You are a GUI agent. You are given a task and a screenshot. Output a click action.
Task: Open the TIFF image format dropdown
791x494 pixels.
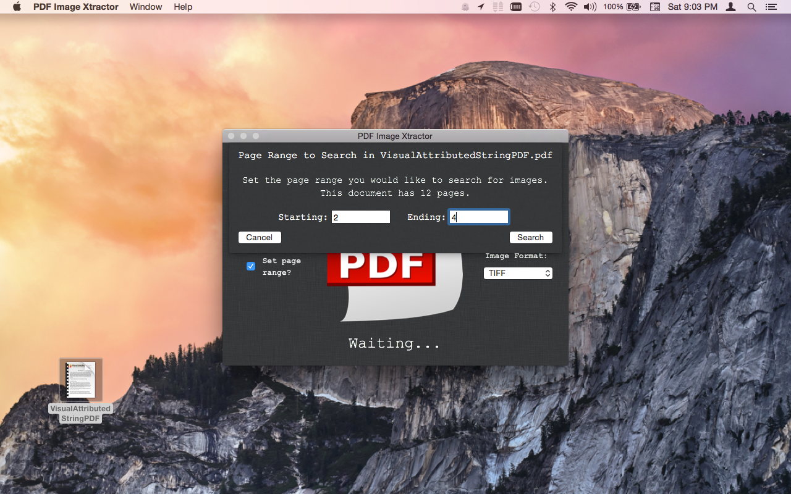tap(518, 273)
